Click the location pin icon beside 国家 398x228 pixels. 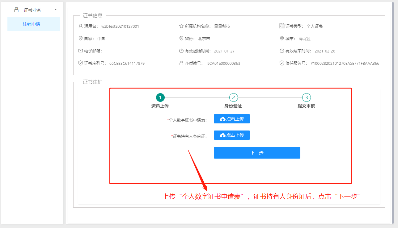(81, 39)
